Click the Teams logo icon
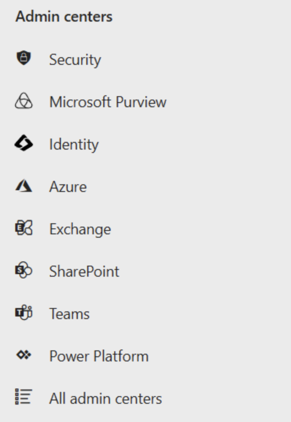 (24, 312)
